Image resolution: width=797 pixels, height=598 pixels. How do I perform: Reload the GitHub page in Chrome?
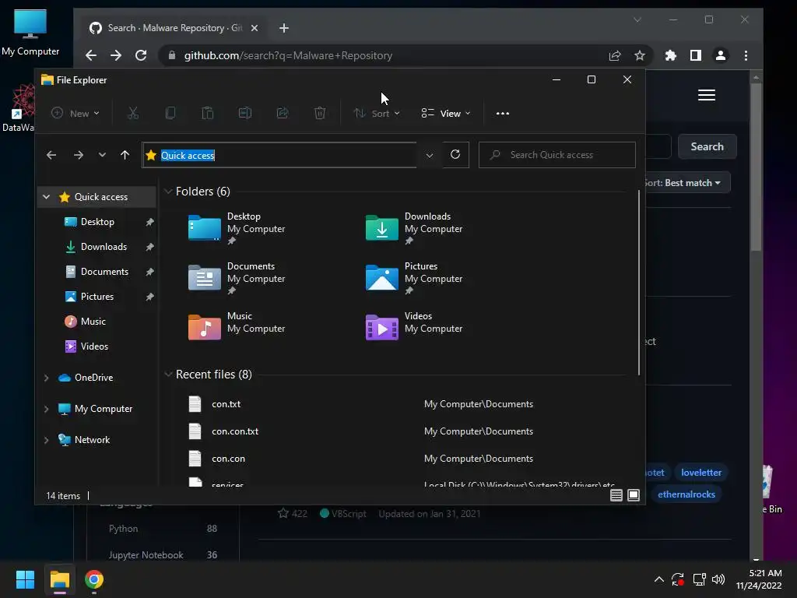coord(141,55)
